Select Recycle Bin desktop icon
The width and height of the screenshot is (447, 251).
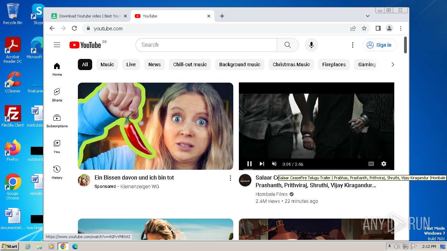(x=13, y=14)
